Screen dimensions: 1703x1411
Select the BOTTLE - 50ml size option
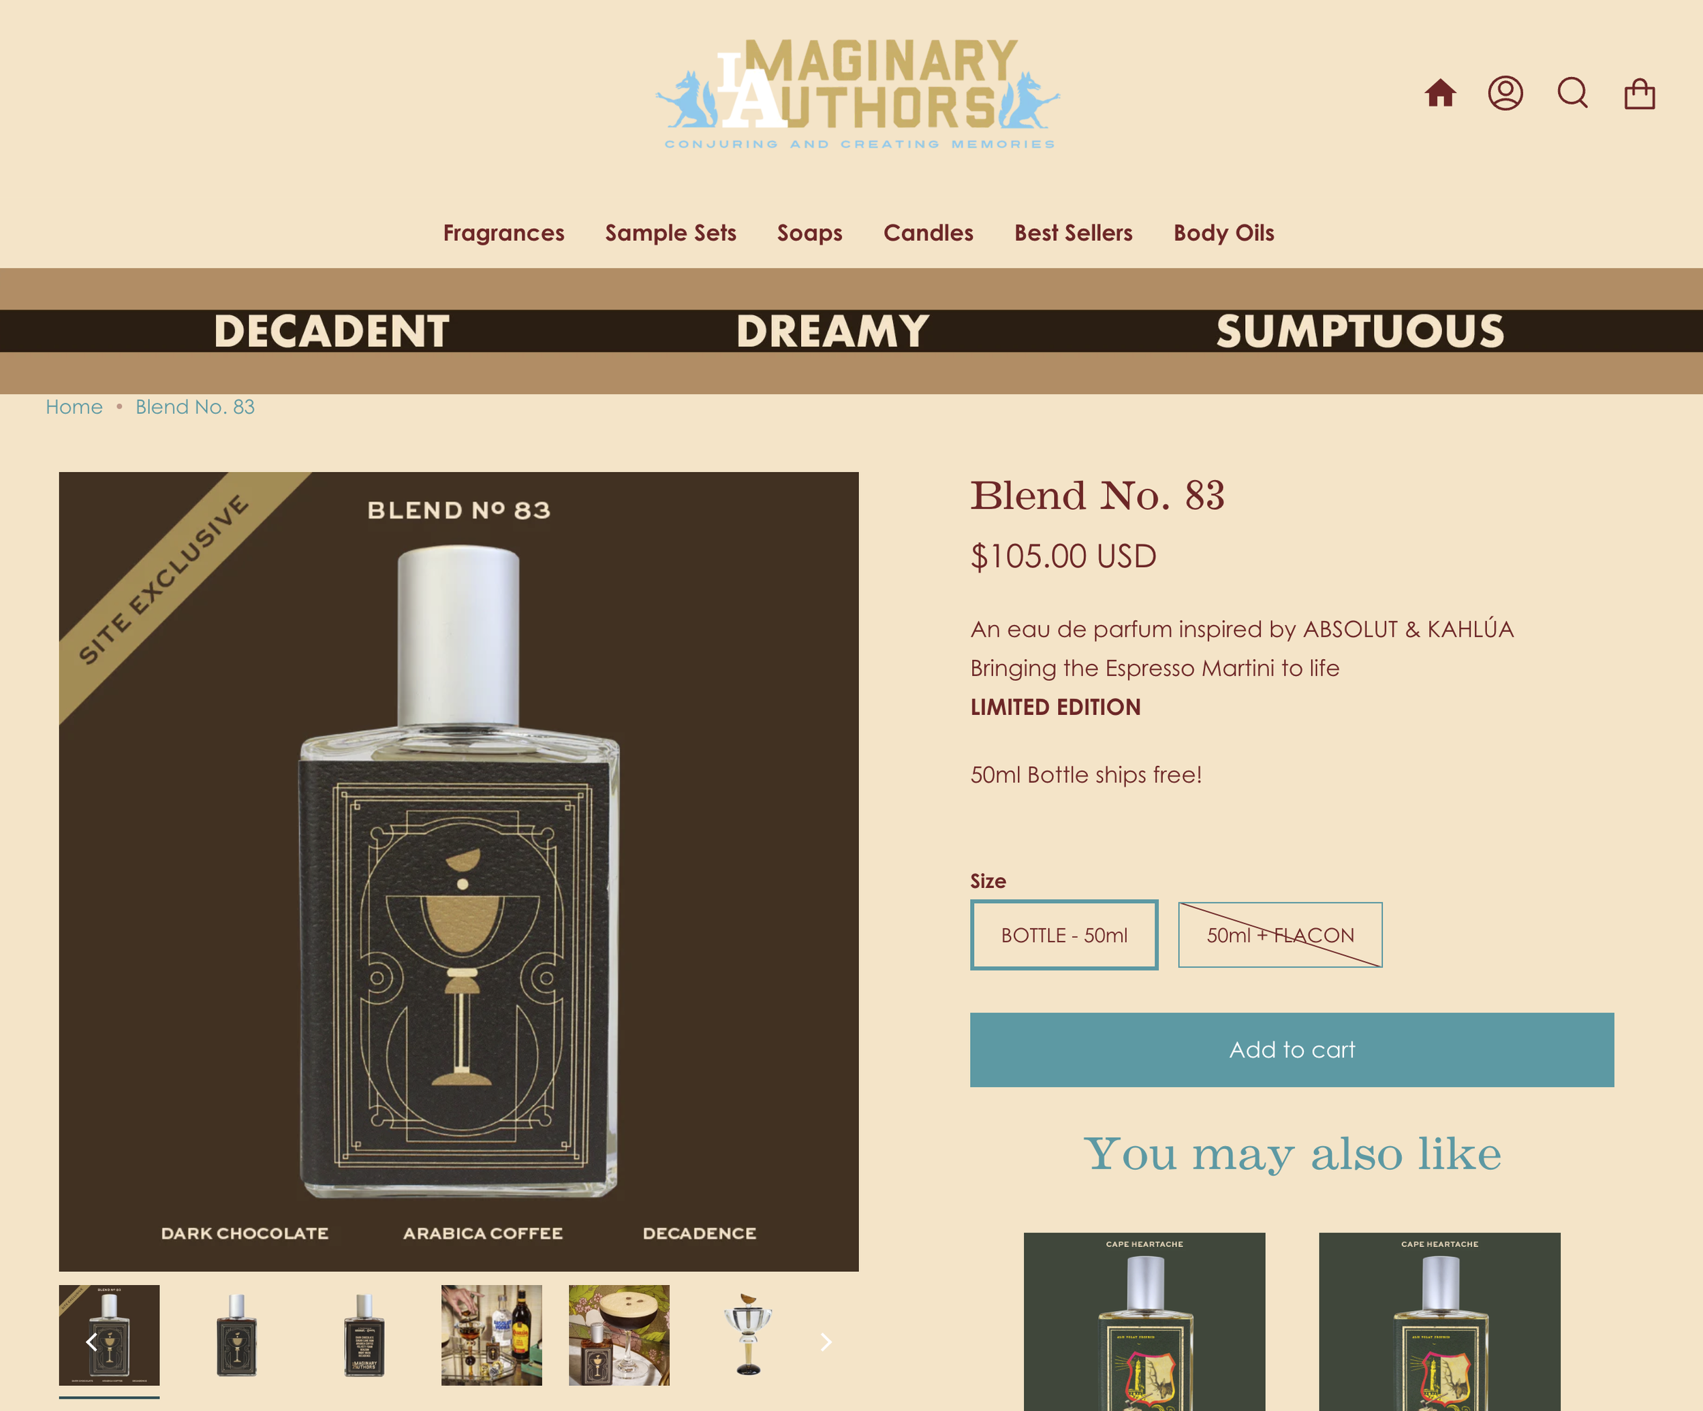pyautogui.click(x=1064, y=935)
